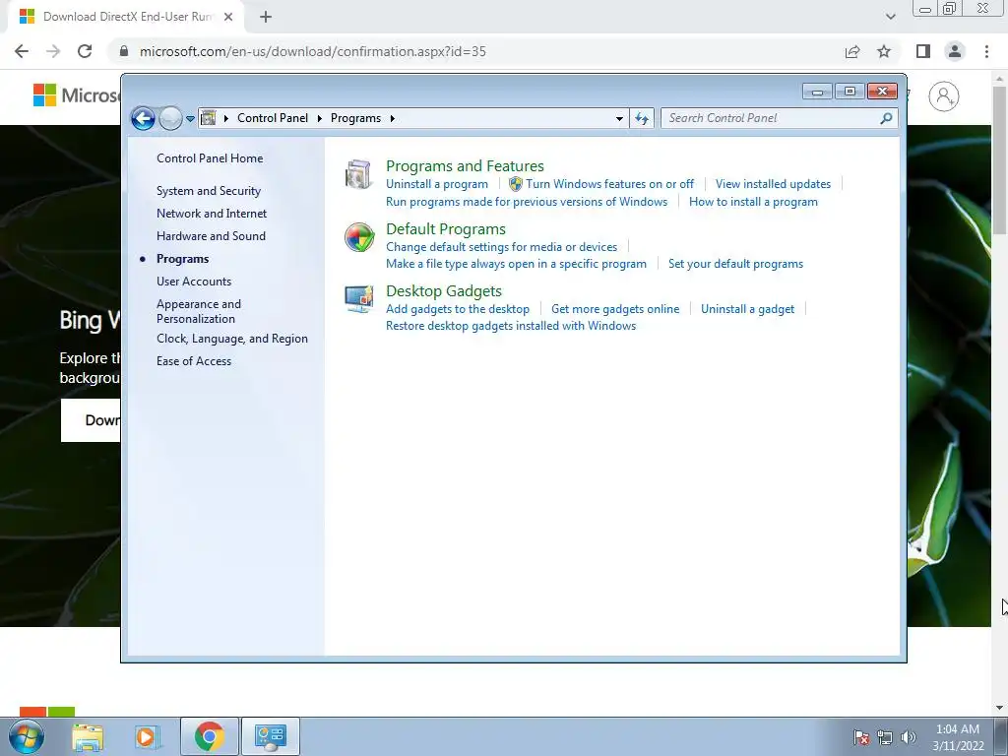Go to Control Panel Home
The width and height of the screenshot is (1008, 756).
(210, 158)
